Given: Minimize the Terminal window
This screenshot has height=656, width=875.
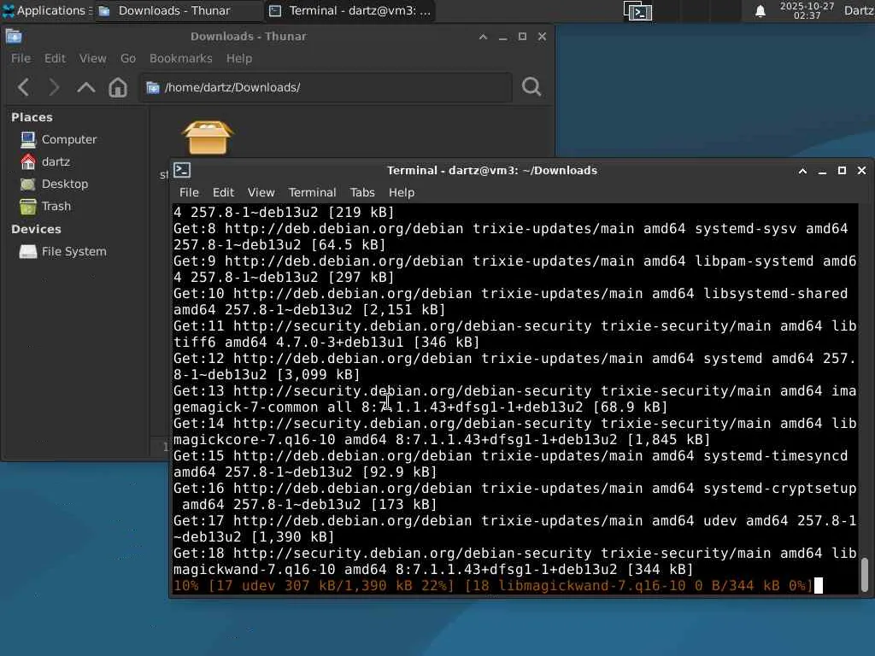Looking at the screenshot, I should (x=822, y=171).
